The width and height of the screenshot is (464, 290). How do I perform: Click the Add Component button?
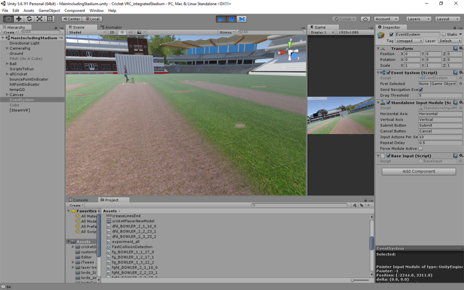coord(419,171)
